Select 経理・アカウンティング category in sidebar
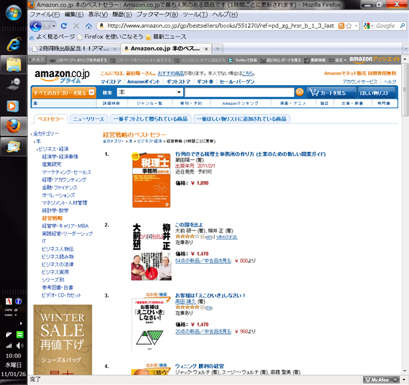409x385 pixels. tap(64, 180)
